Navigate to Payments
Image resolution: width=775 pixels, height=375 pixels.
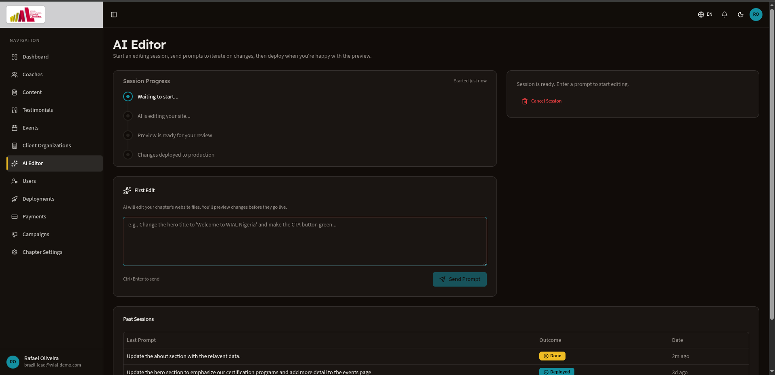click(x=54, y=217)
